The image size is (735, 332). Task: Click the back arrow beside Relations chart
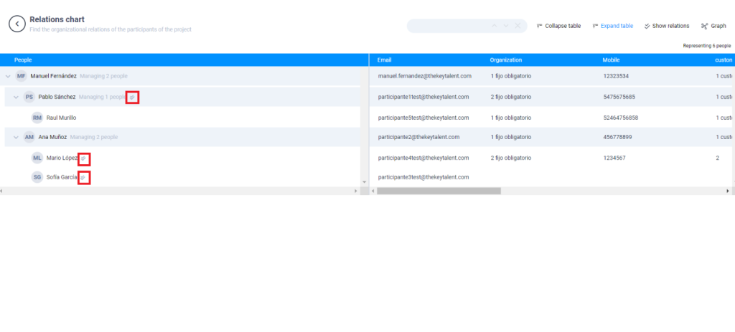coord(17,24)
